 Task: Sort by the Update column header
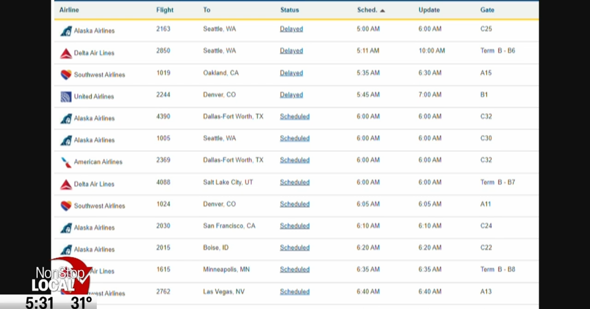[x=429, y=10]
